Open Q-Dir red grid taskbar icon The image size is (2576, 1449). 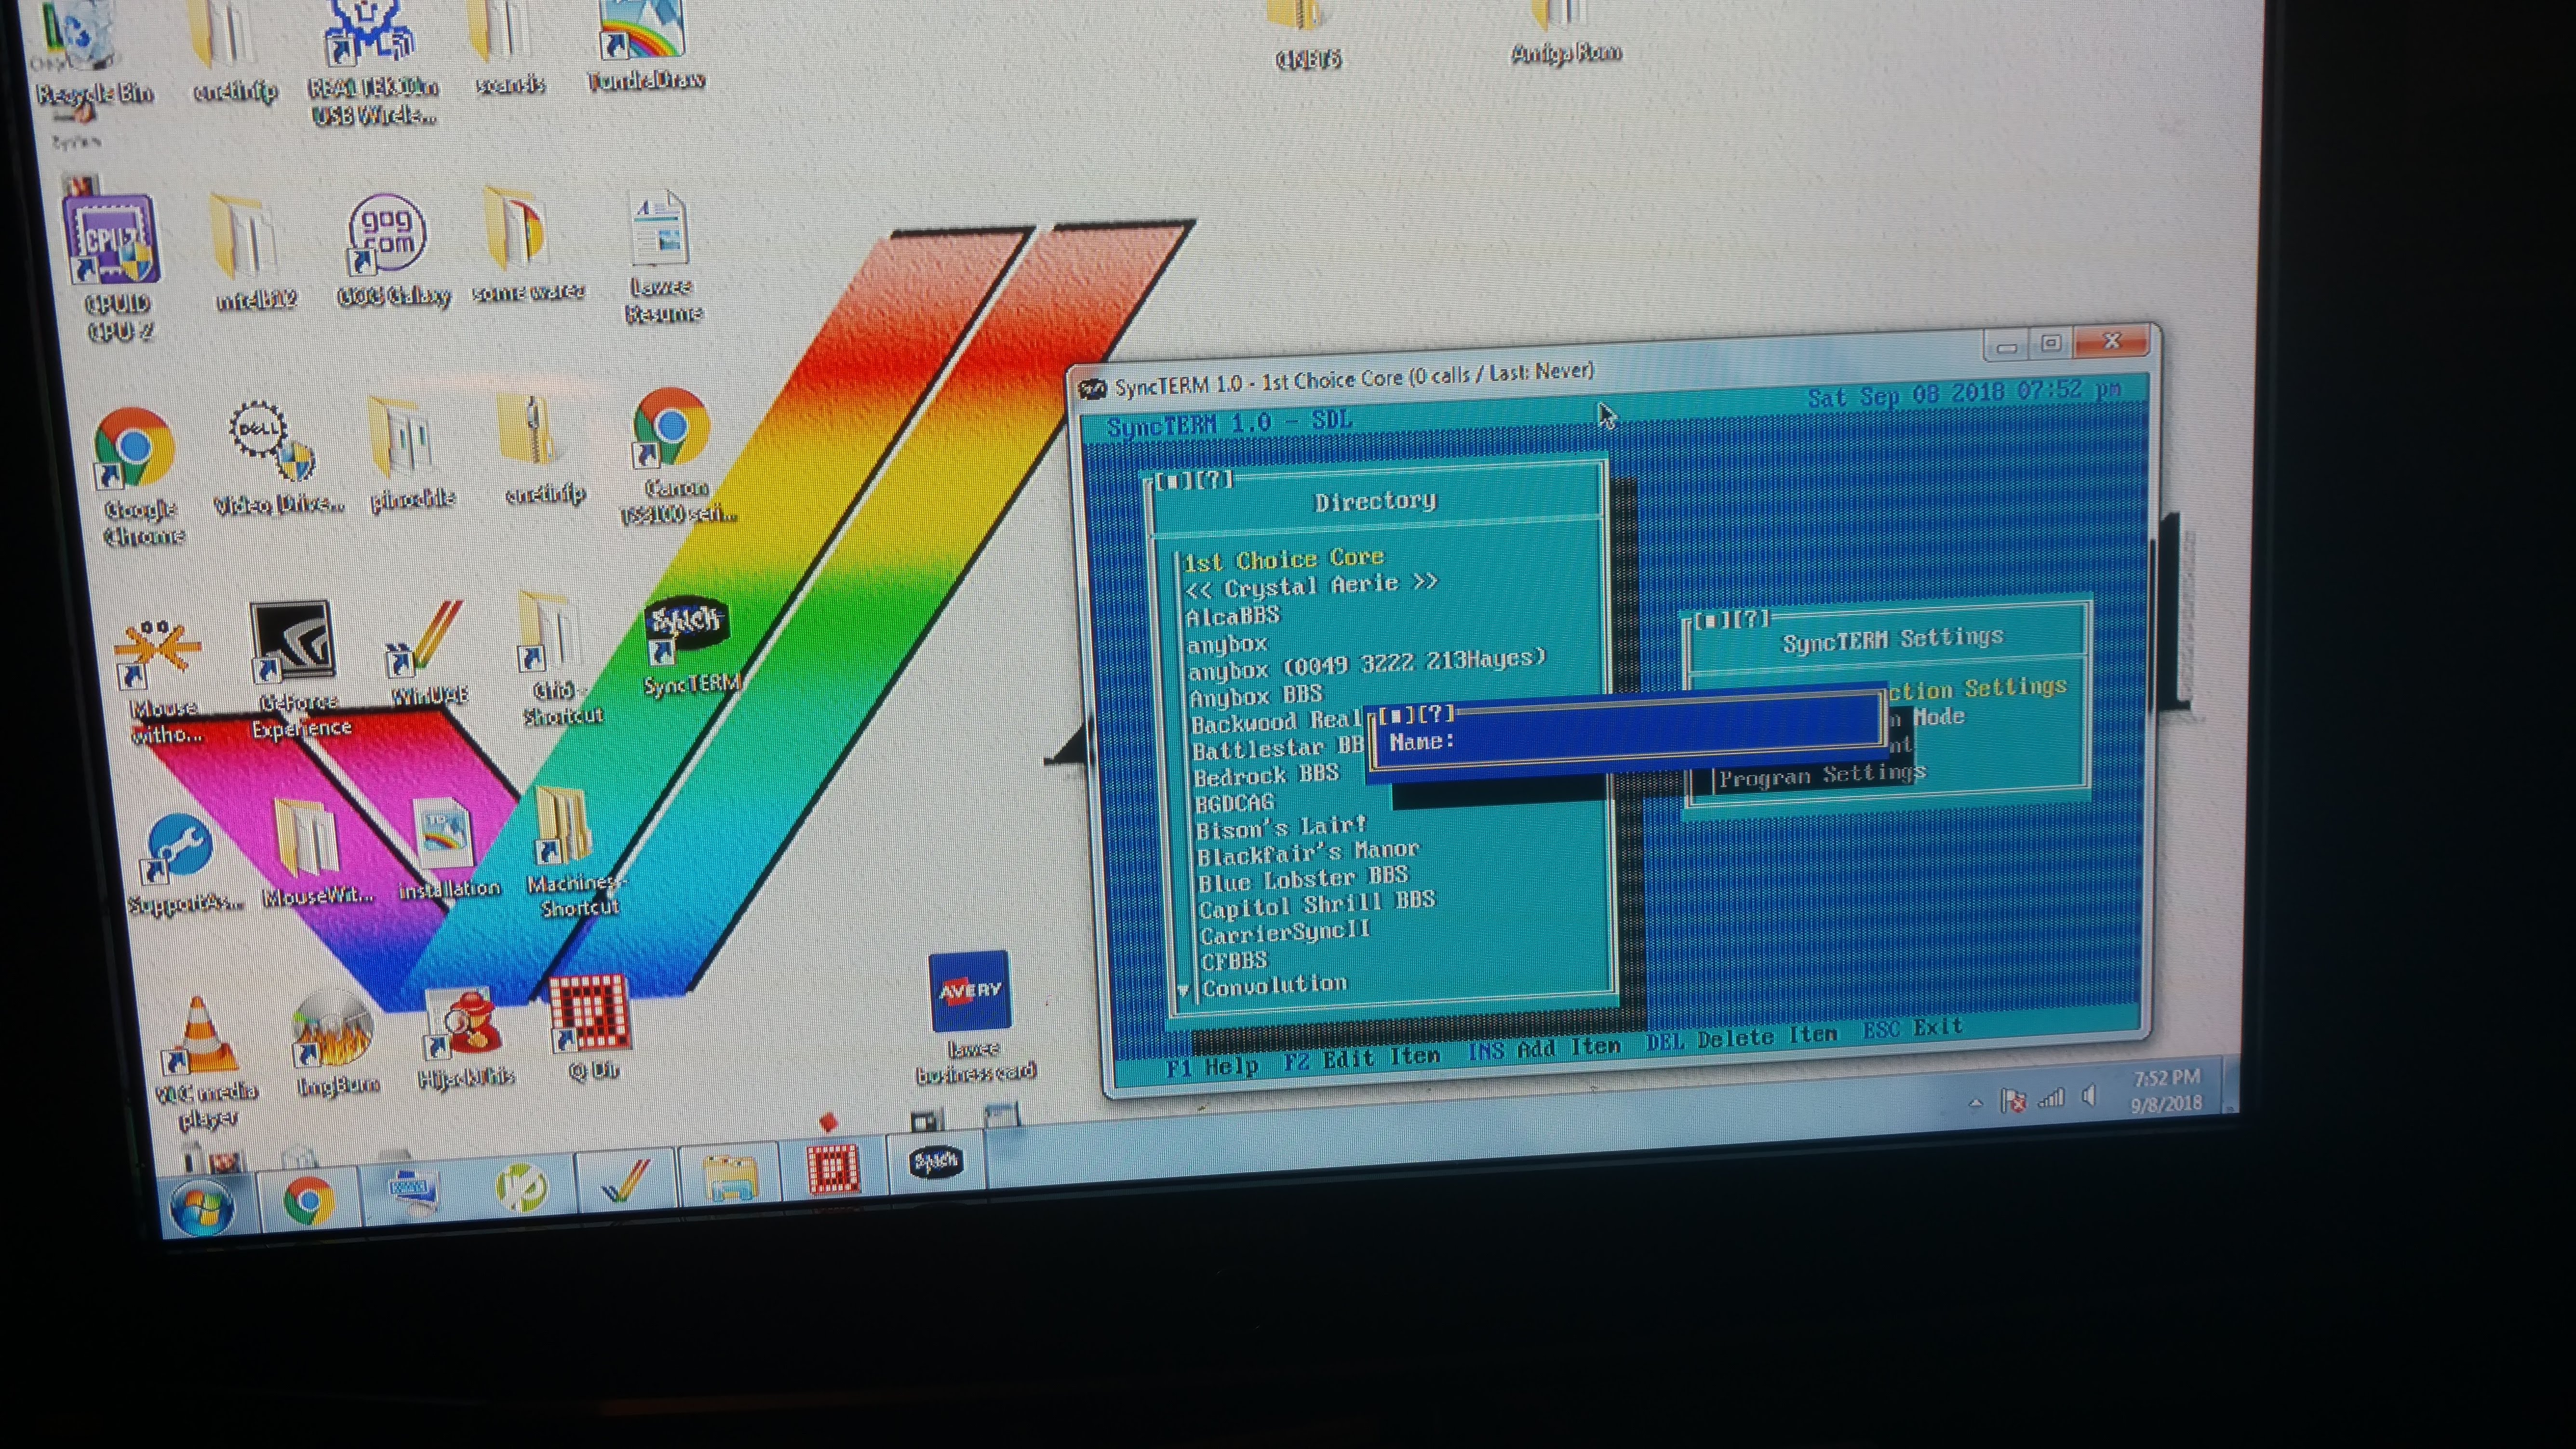tap(833, 1167)
